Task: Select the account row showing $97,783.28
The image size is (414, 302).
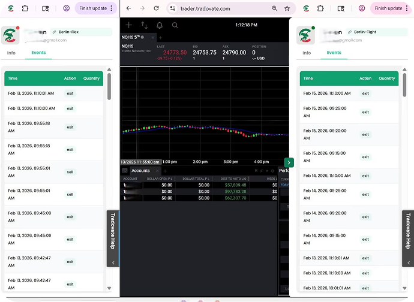Action: tap(200, 192)
